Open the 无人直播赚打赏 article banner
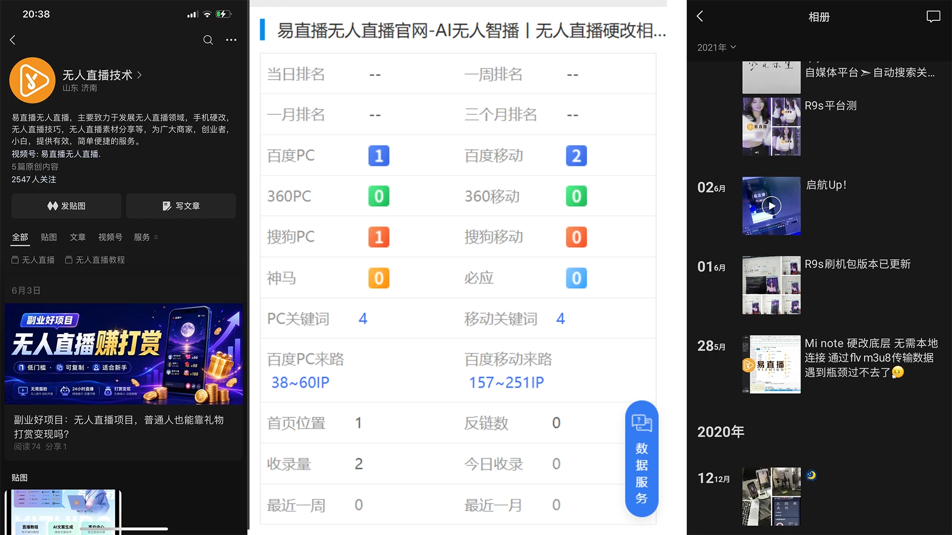The width and height of the screenshot is (952, 535). point(124,354)
